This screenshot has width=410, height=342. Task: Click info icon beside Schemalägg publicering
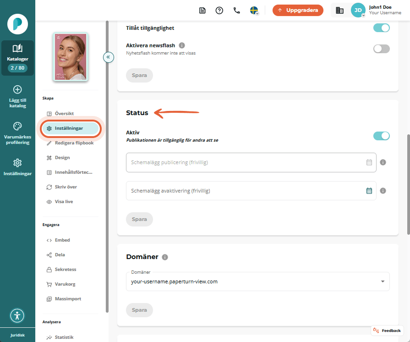click(x=383, y=162)
